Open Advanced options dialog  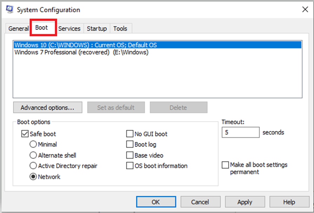point(47,108)
